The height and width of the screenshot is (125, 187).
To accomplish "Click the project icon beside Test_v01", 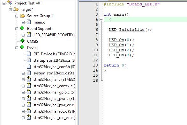I will [x=10, y=3].
